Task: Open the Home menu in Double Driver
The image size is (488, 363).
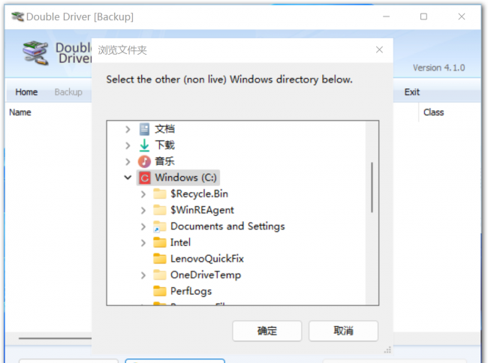Action: (26, 92)
